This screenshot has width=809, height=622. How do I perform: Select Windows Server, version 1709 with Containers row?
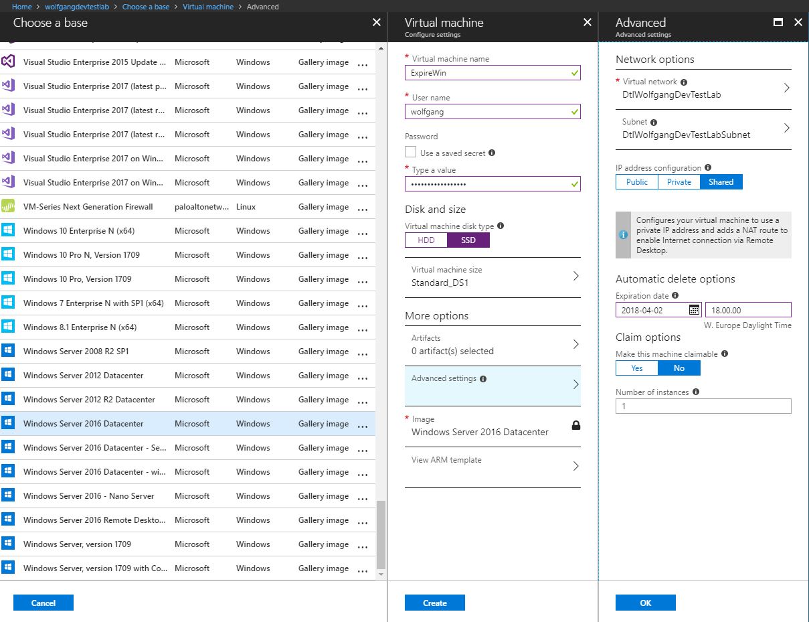(187, 568)
